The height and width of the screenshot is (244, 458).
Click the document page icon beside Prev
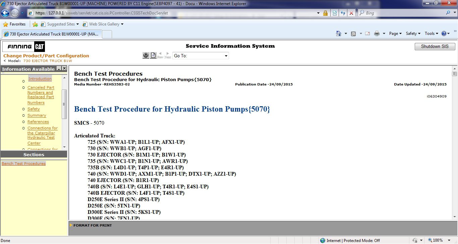153,56
